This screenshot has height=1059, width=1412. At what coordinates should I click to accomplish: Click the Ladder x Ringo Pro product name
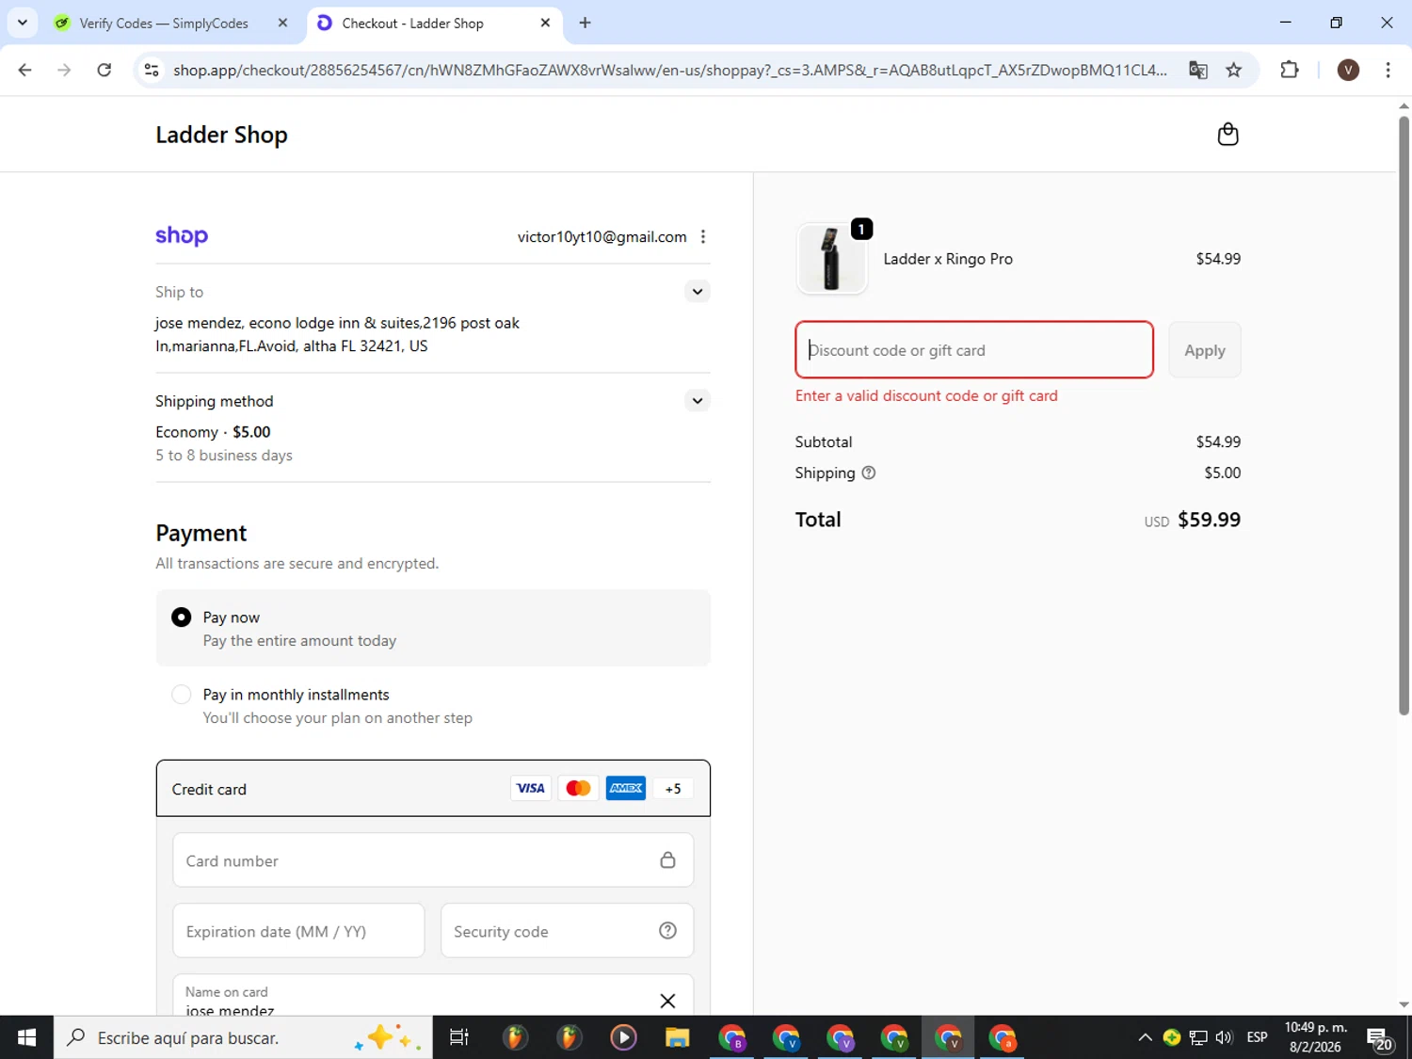(948, 259)
